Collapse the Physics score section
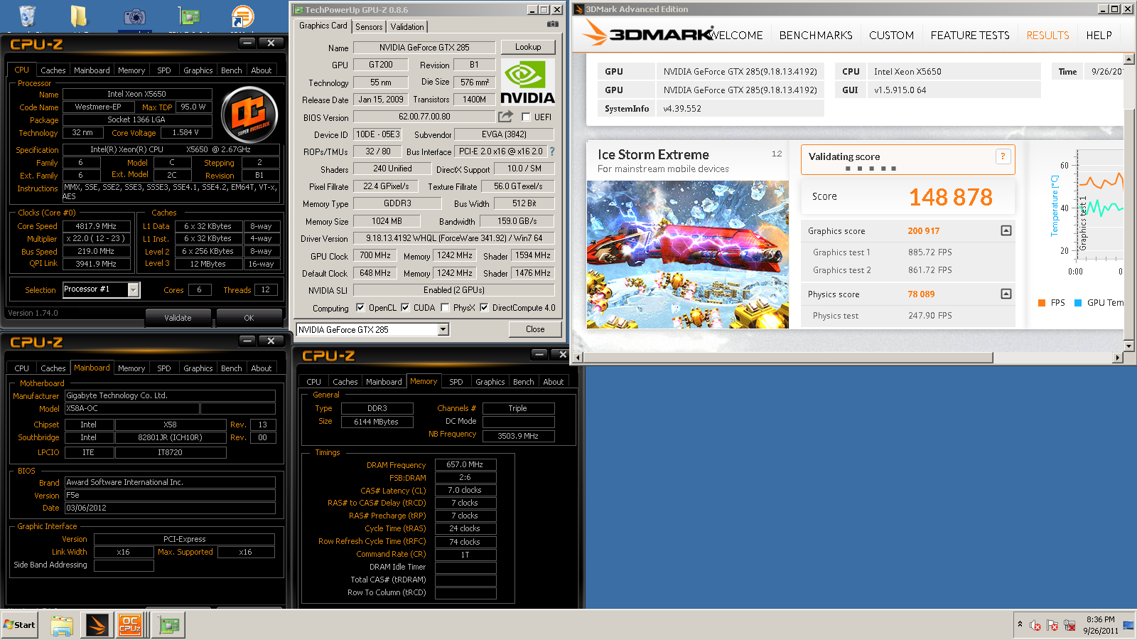1137x640 pixels. click(x=1006, y=294)
